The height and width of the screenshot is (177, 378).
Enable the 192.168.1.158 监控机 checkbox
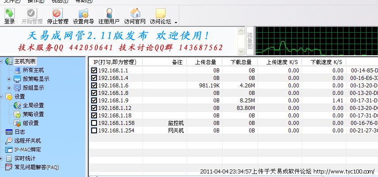tap(94, 123)
